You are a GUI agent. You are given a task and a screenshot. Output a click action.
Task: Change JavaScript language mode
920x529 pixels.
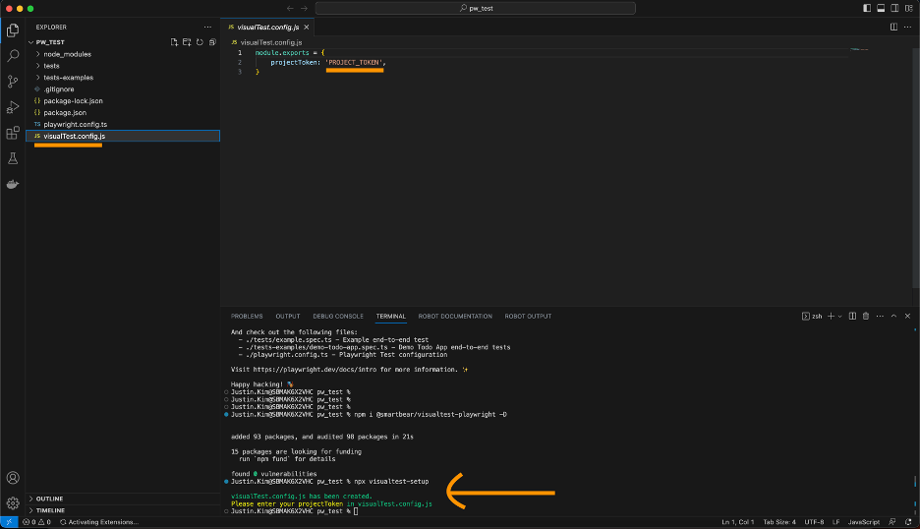click(864, 522)
